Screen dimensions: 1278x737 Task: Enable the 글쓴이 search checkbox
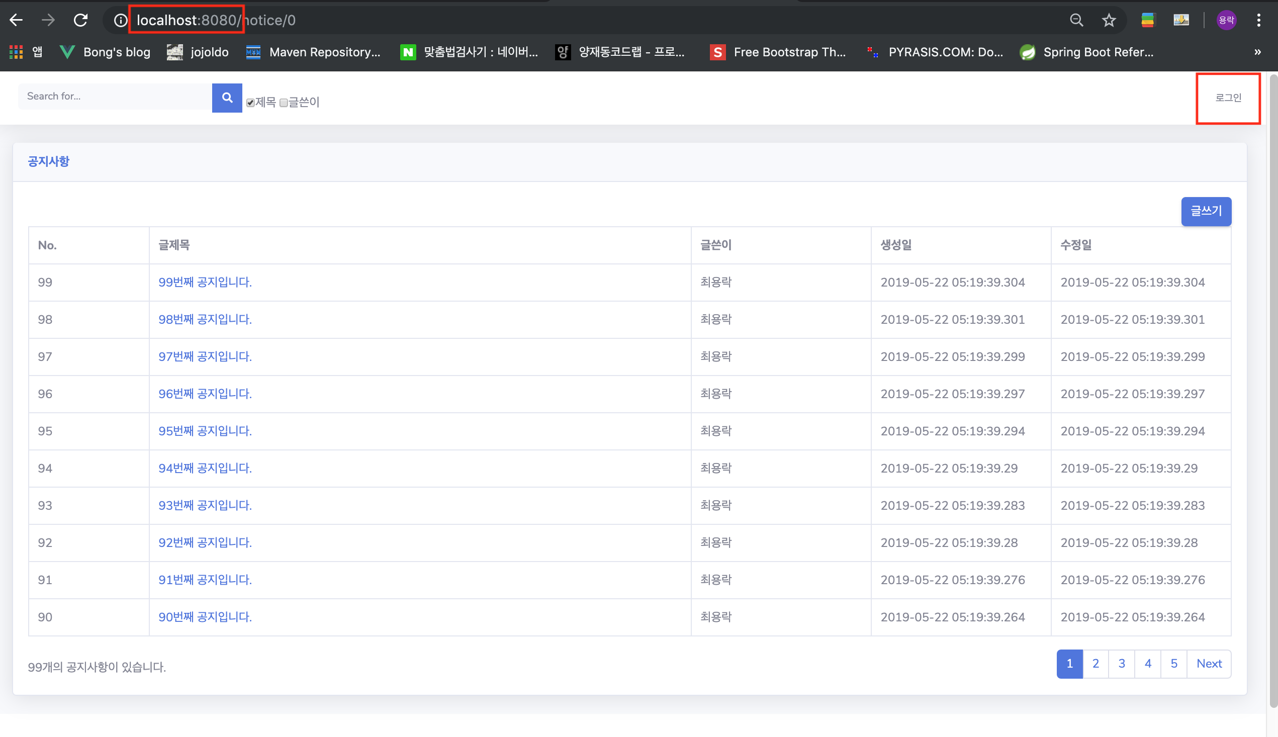tap(284, 103)
